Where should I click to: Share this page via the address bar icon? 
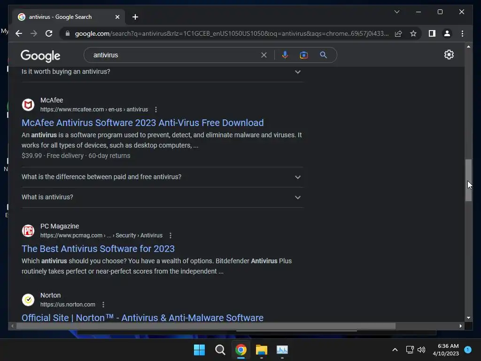(x=398, y=33)
